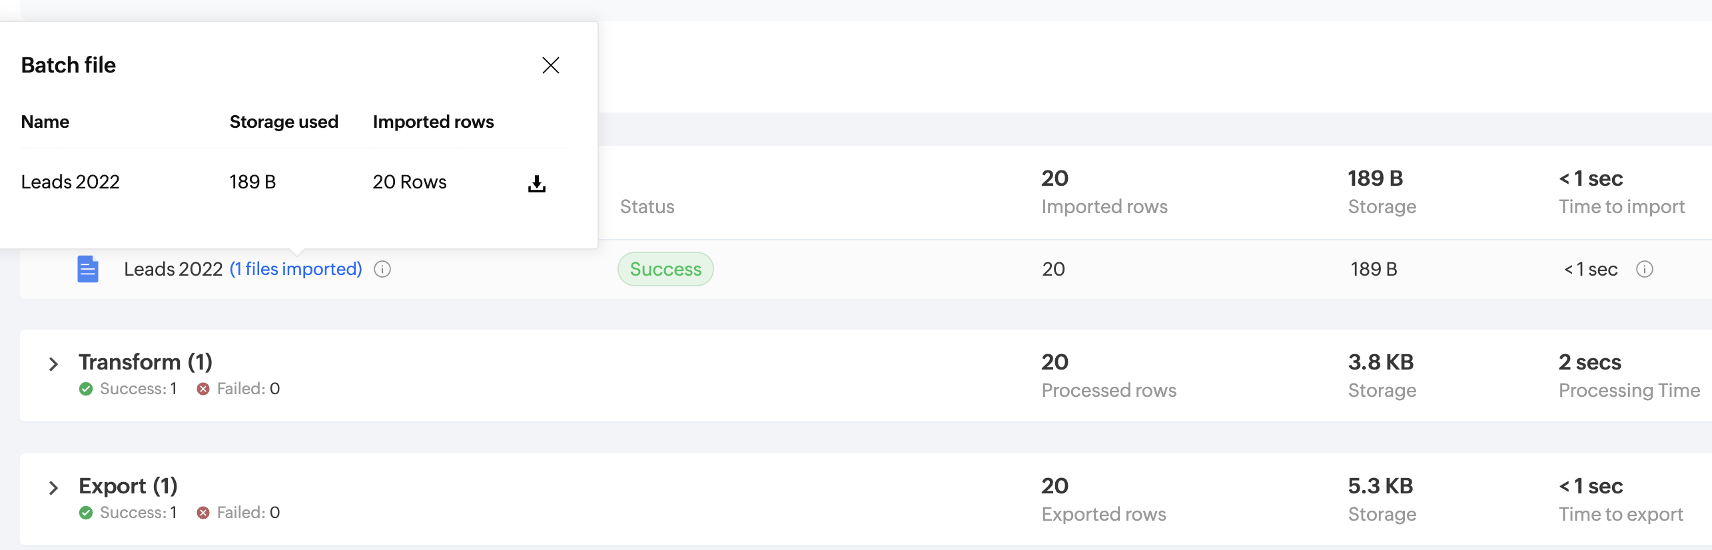Select the Export (1) heading

[x=128, y=486]
